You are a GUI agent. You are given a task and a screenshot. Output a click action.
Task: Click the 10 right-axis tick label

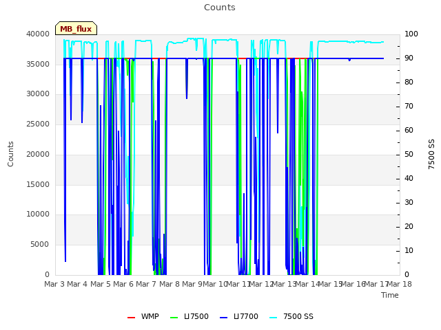click(x=409, y=250)
